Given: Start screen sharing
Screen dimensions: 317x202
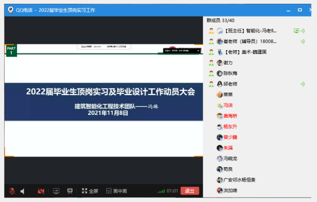Looking at the screenshot, I should point(56,191).
